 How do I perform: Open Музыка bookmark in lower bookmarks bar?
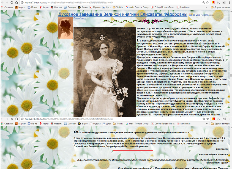point(95,123)
